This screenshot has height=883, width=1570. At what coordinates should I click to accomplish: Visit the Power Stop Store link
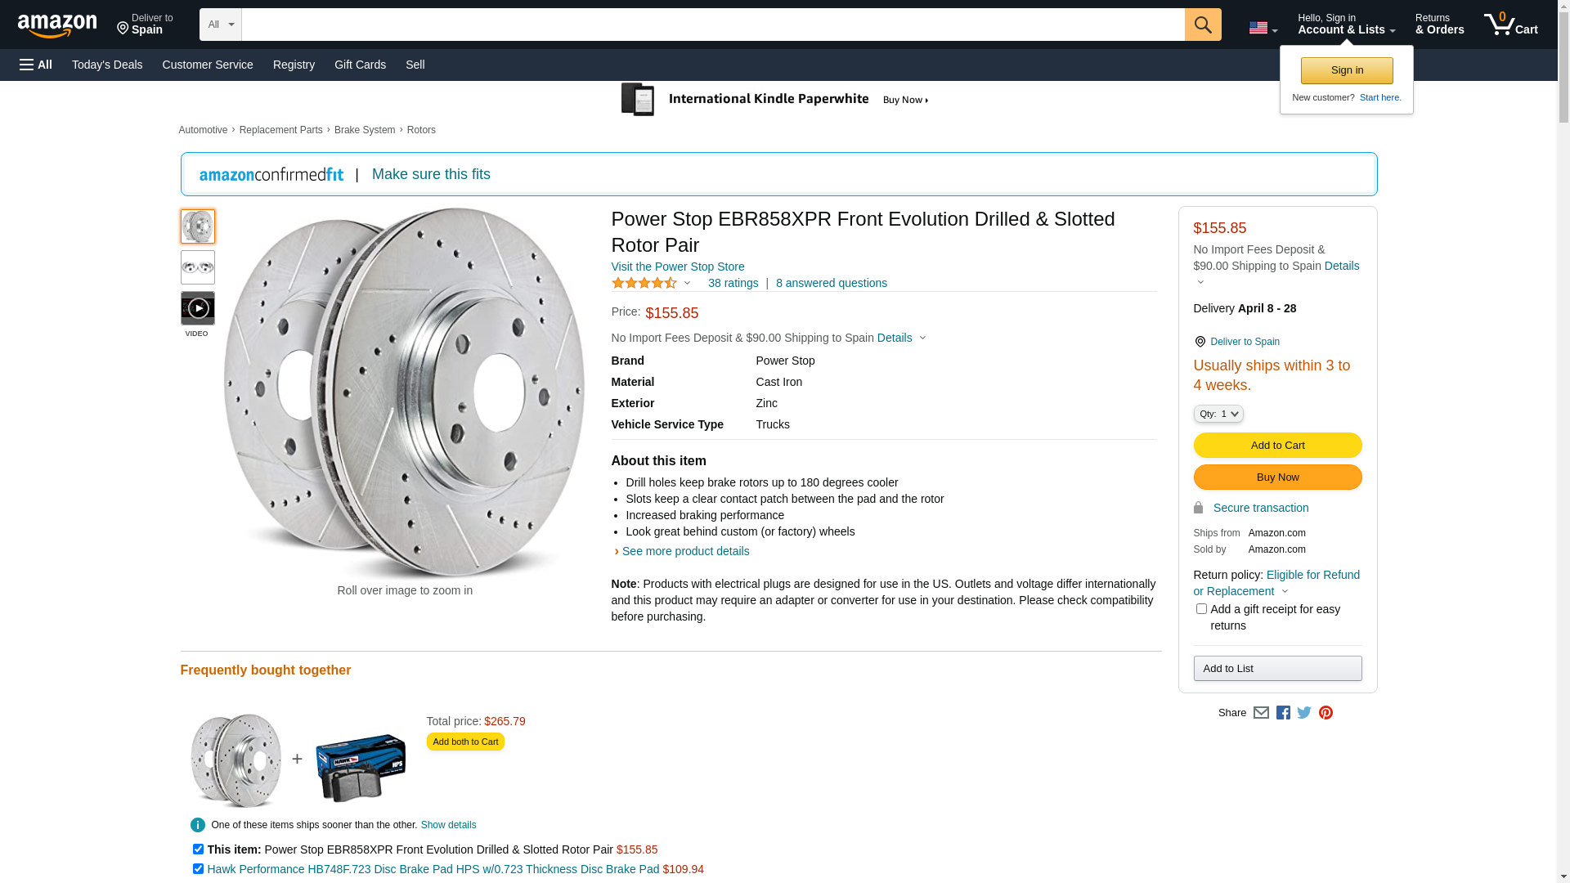pyautogui.click(x=677, y=267)
